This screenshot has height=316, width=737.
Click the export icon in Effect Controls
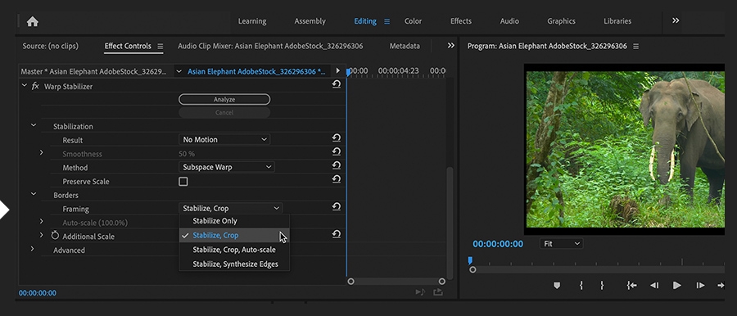437,292
